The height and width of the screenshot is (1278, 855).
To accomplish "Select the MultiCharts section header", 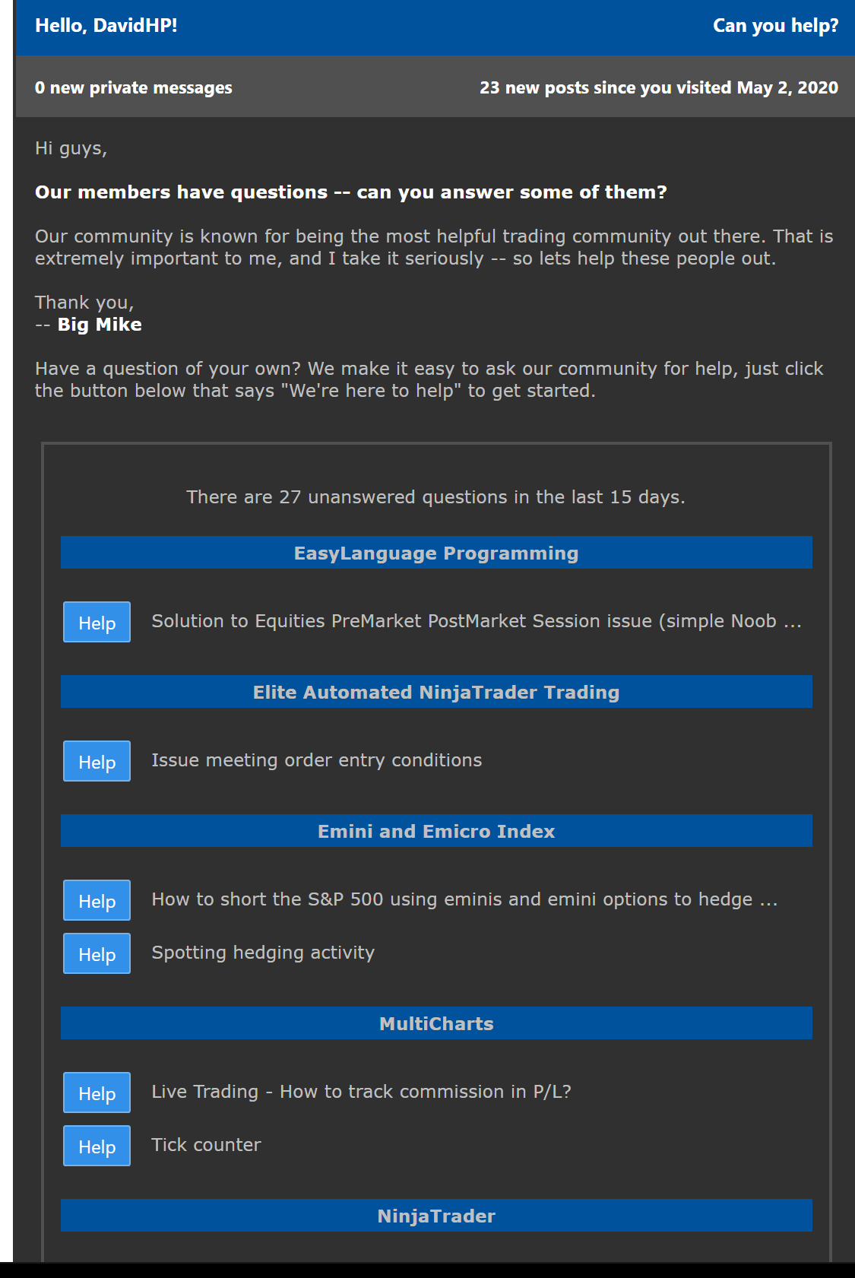I will pyautogui.click(x=436, y=1023).
